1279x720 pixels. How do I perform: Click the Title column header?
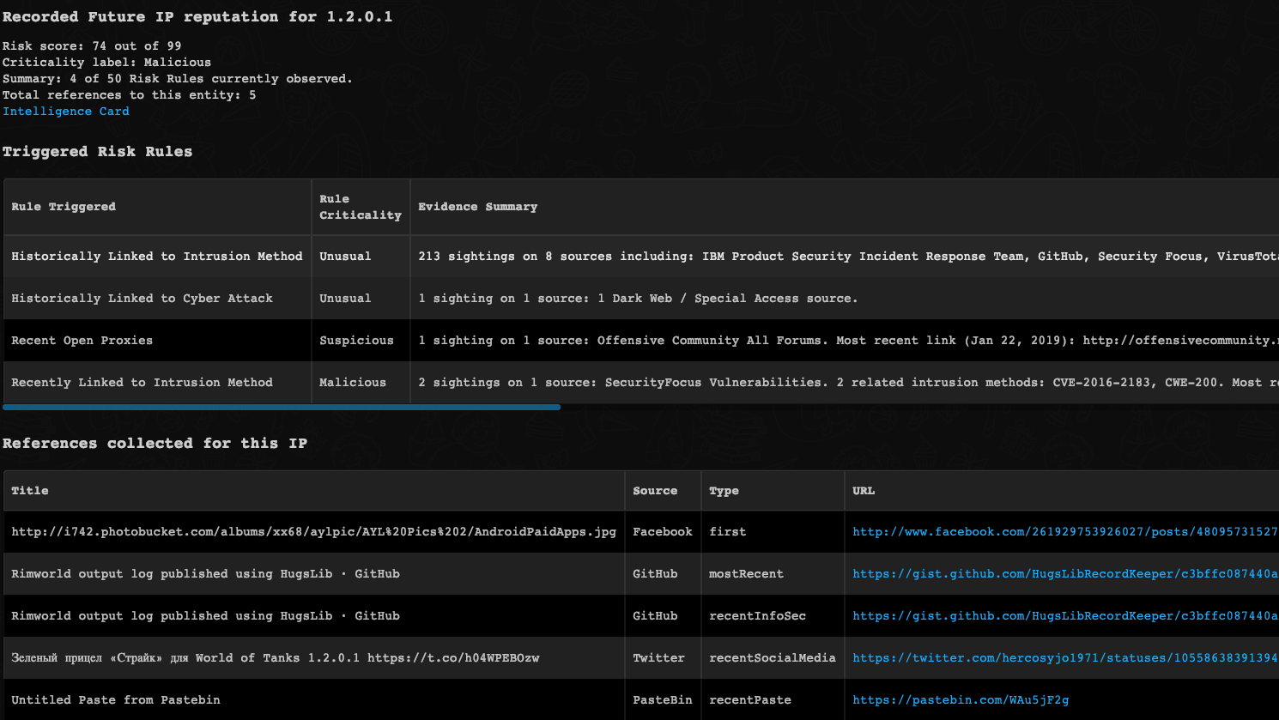30,491
